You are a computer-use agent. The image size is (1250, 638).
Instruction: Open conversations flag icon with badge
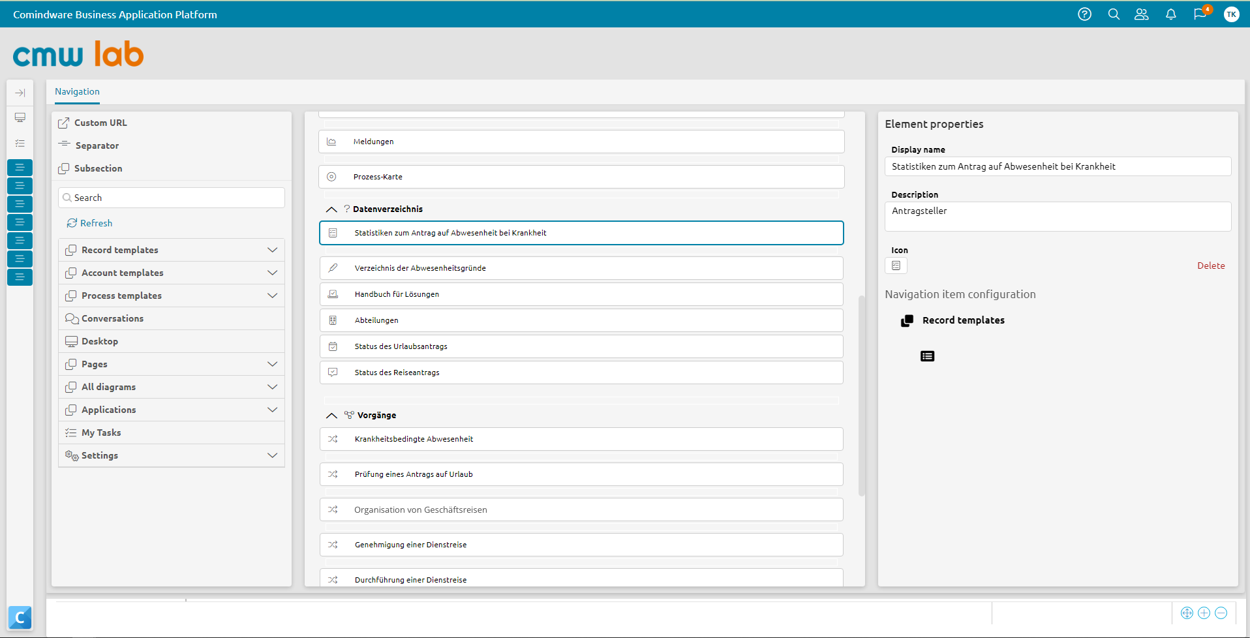click(1201, 13)
